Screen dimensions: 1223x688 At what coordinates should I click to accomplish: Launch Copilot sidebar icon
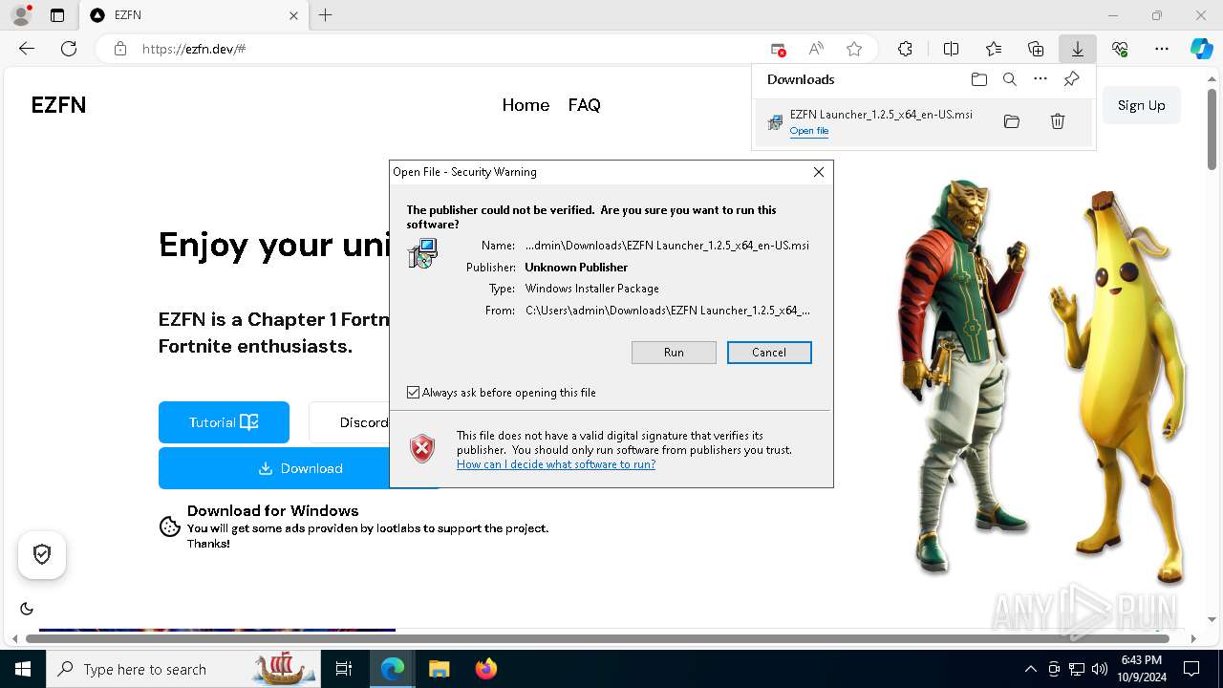coord(1201,49)
